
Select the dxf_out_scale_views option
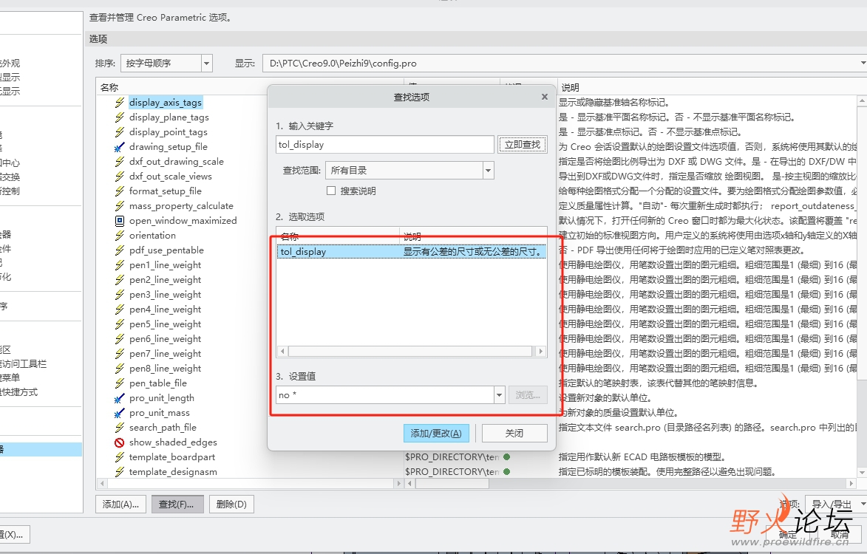[170, 177]
